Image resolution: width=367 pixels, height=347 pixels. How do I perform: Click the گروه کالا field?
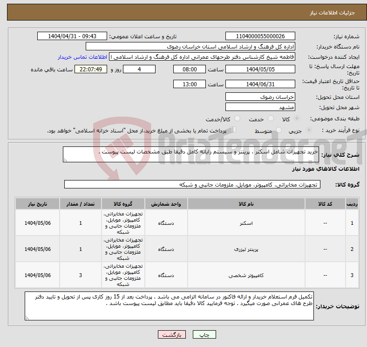[192, 184]
